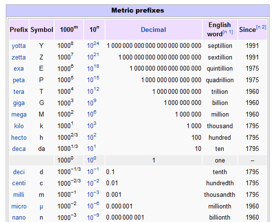The image size is (273, 222).
Task: Open the 10^21 power link
Action: pyautogui.click(x=93, y=57)
